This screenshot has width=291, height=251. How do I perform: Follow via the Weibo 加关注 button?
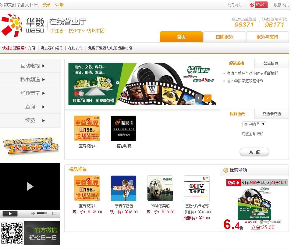point(258,5)
